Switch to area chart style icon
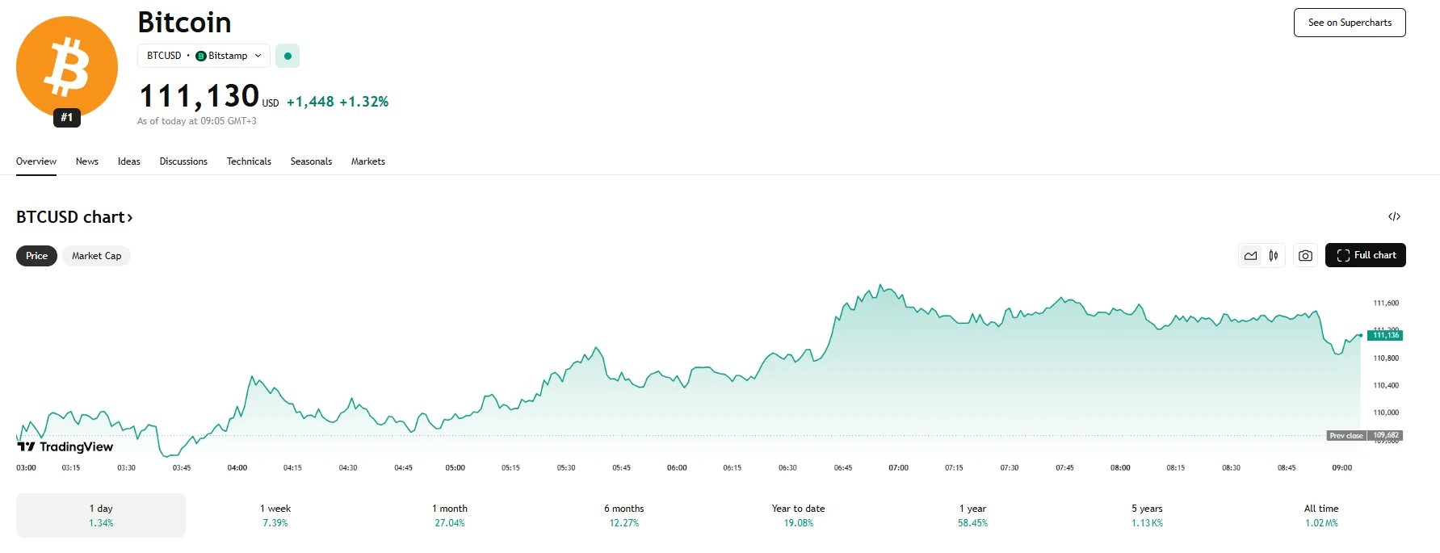The width and height of the screenshot is (1440, 553). point(1250,256)
